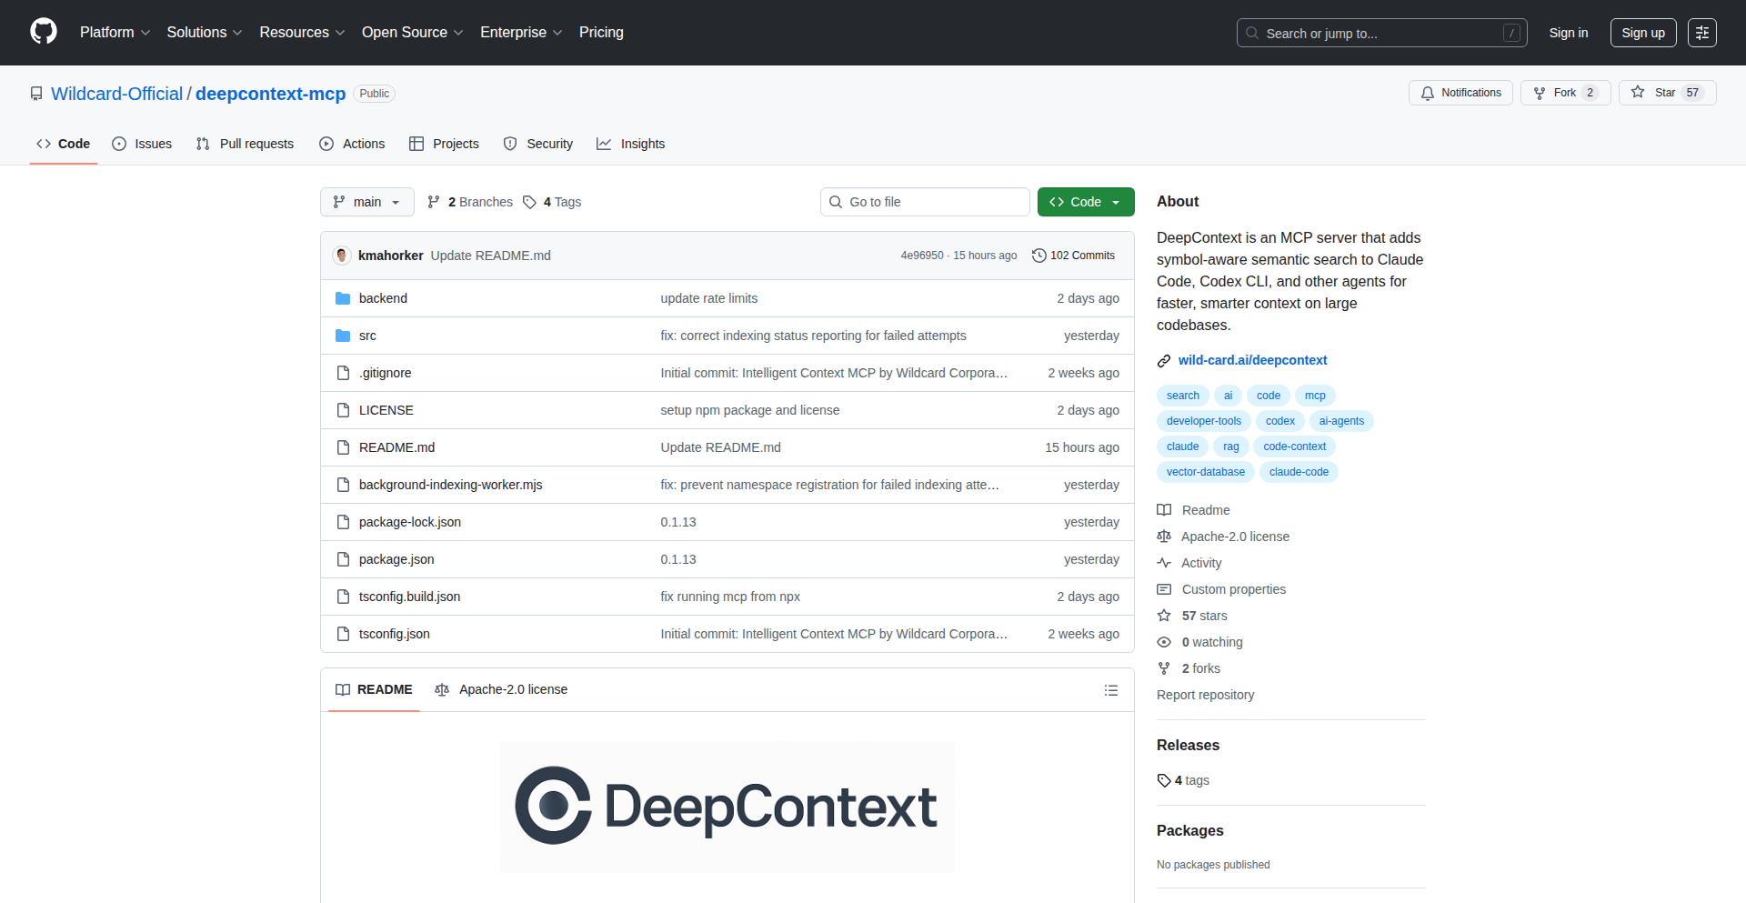This screenshot has height=903, width=1746.
Task: Click the backend folder icon
Action: tap(343, 298)
